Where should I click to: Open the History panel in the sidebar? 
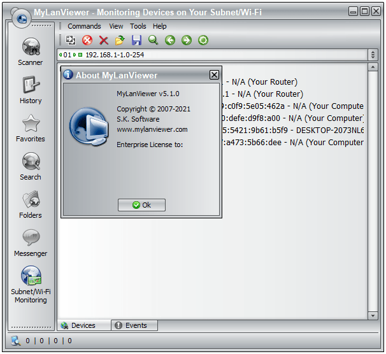pyautogui.click(x=31, y=90)
